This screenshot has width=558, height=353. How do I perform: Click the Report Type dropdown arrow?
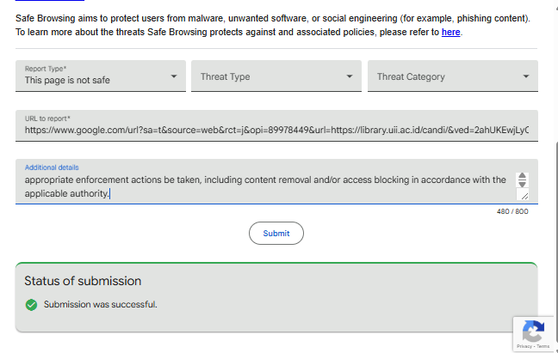point(174,76)
